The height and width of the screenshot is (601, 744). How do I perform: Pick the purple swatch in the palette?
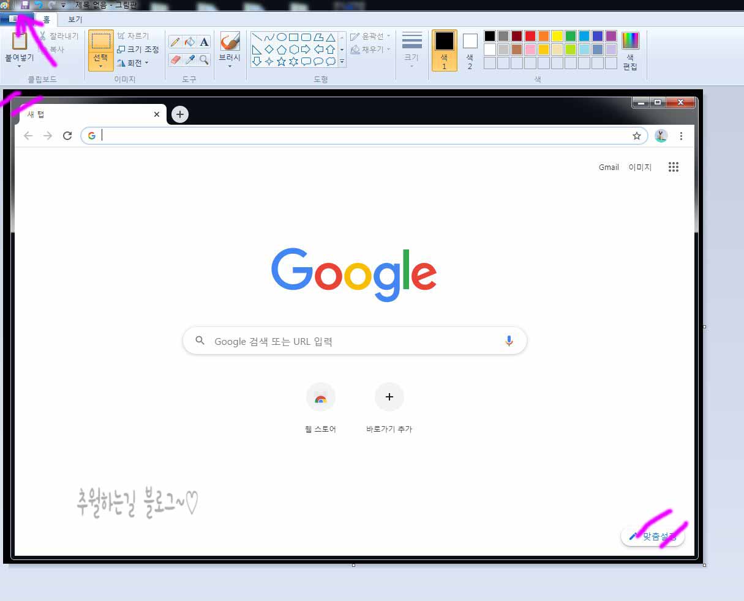pos(611,36)
